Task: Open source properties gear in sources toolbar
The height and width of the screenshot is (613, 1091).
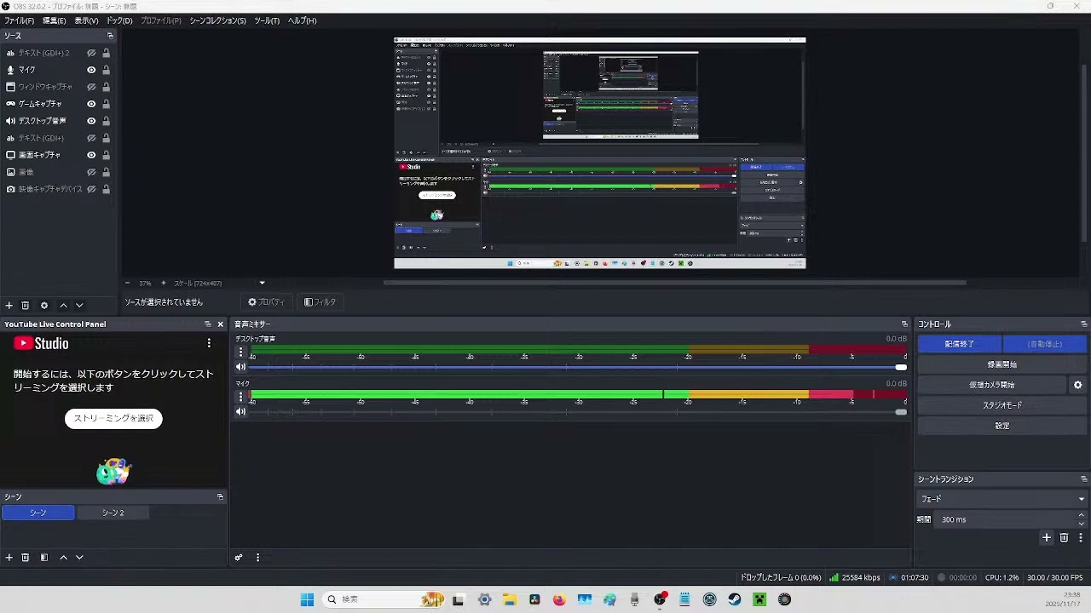Action: [x=44, y=306]
